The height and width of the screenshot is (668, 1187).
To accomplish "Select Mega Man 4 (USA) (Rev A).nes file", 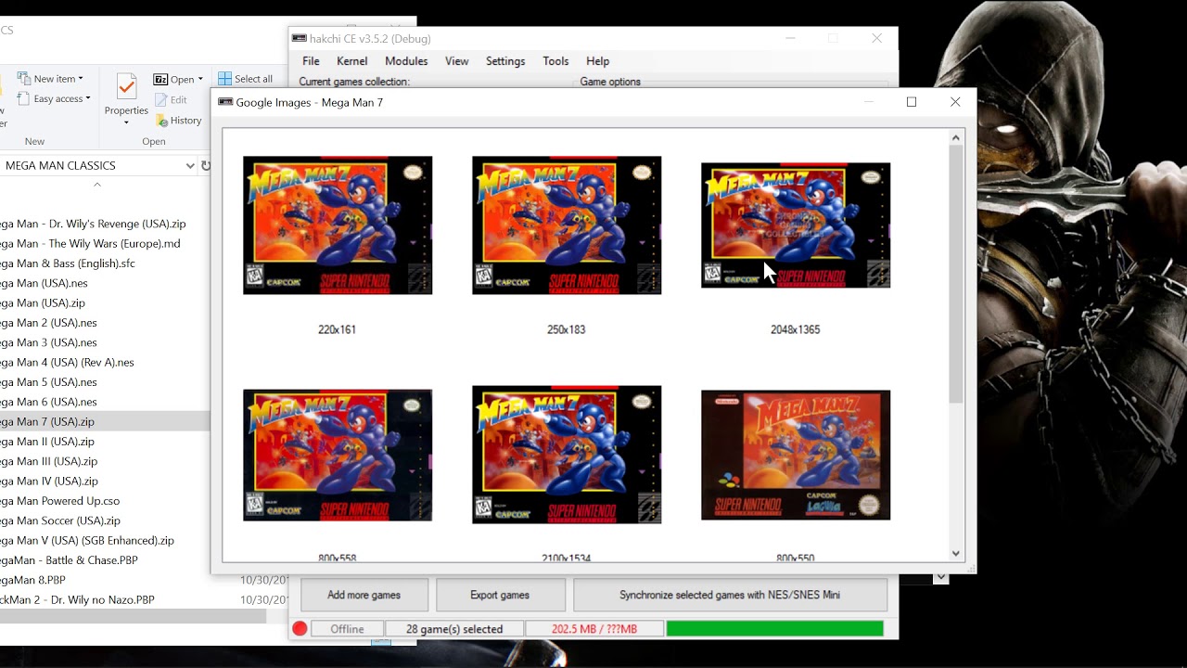I will click(67, 363).
